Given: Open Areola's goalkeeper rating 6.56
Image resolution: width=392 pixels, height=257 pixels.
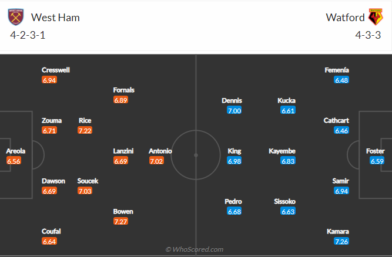Looking at the screenshot, I should pyautogui.click(x=14, y=161).
